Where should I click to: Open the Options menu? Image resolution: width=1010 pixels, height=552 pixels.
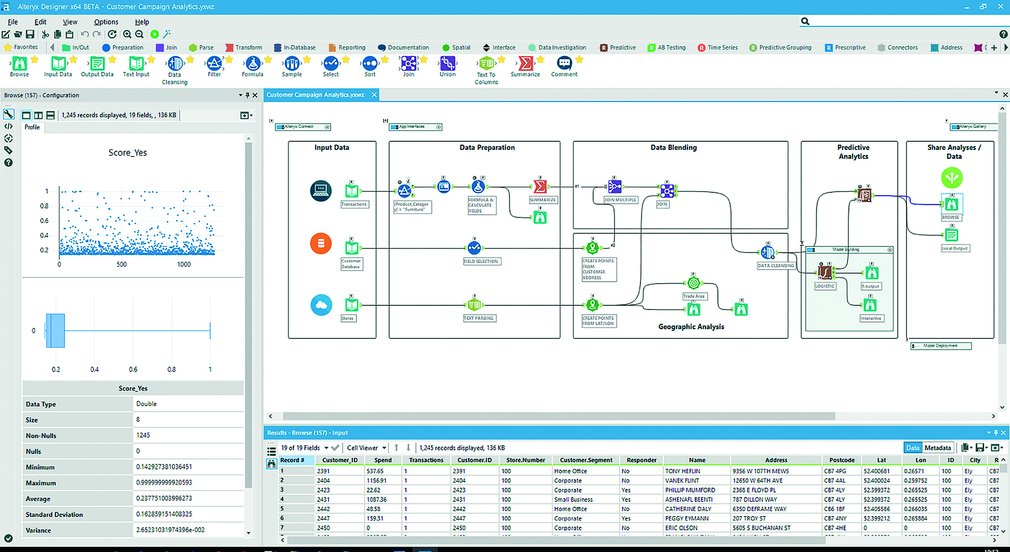(x=106, y=22)
